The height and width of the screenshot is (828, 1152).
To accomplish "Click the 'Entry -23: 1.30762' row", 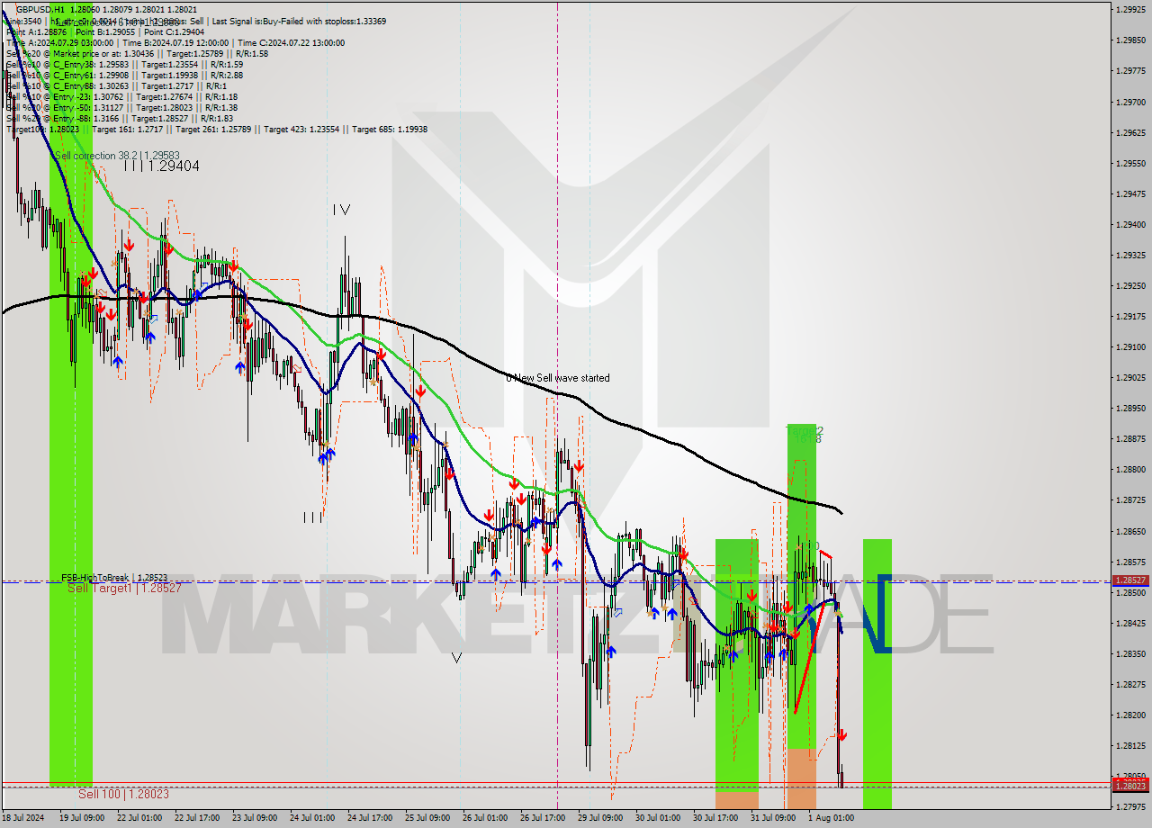I will (121, 96).
